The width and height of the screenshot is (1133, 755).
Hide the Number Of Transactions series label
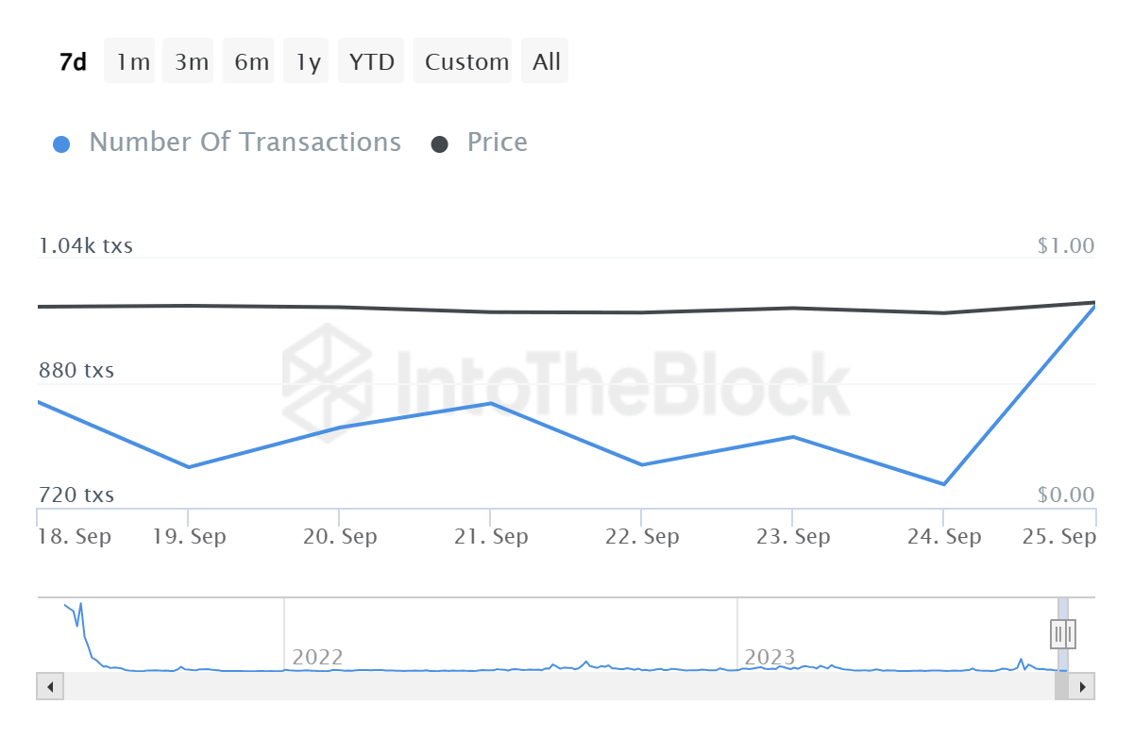[245, 143]
